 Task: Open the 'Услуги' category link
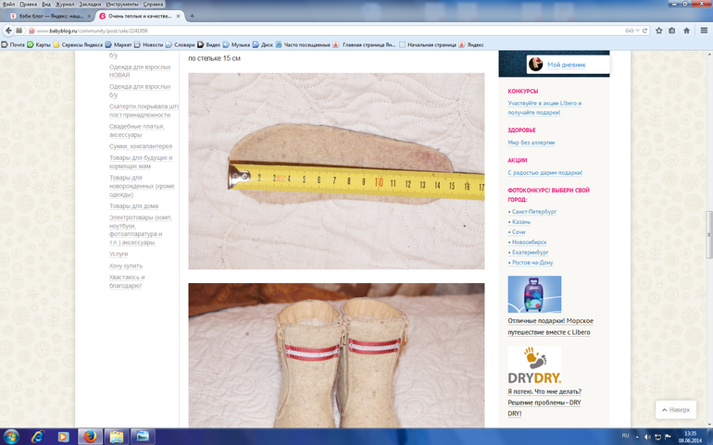click(x=119, y=254)
